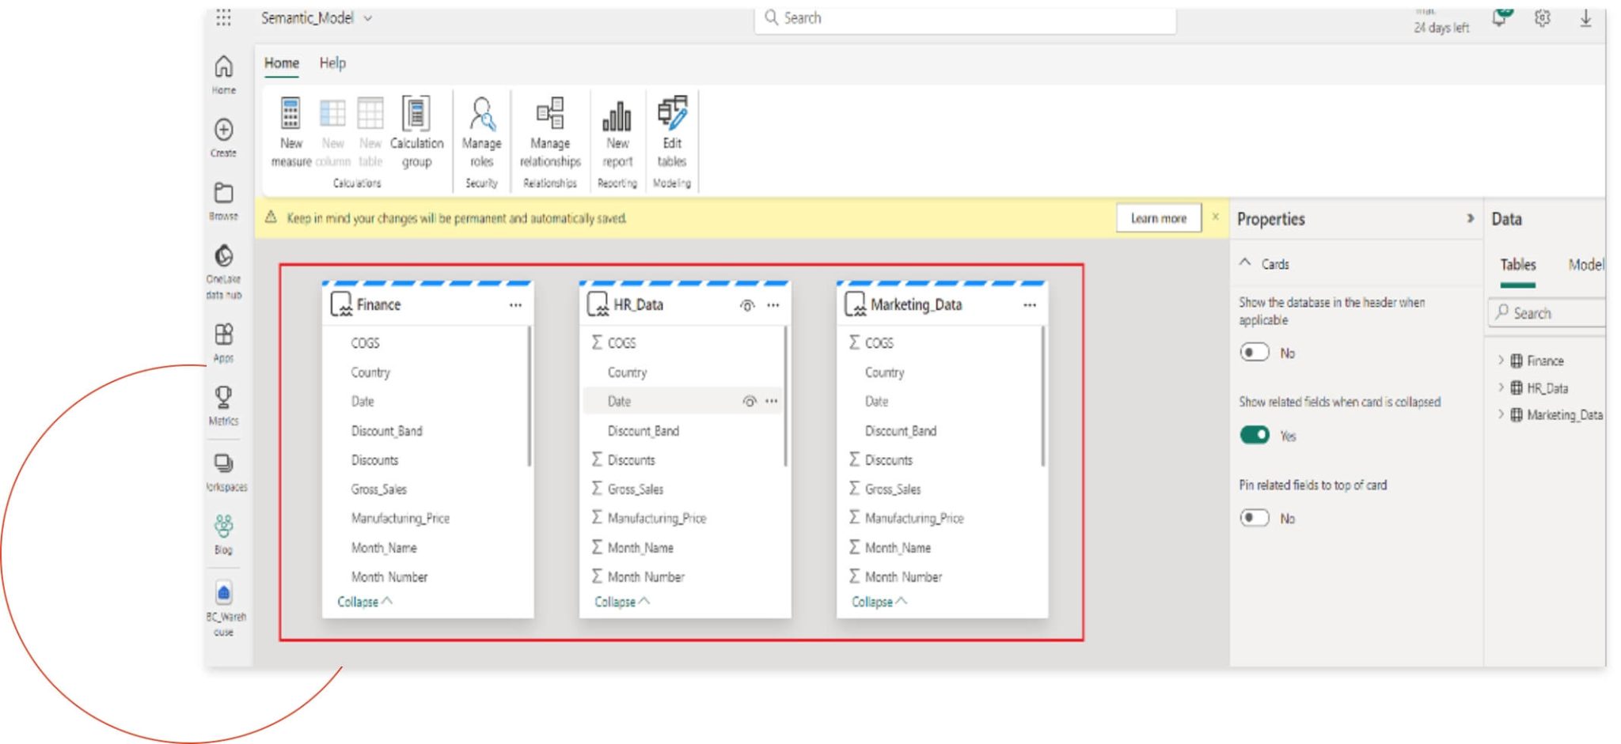
Task: Click the top Search box
Action: click(x=965, y=18)
